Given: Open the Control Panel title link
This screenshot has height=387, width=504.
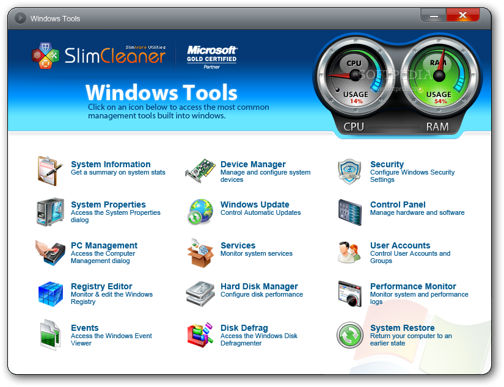Looking at the screenshot, I should coord(398,204).
